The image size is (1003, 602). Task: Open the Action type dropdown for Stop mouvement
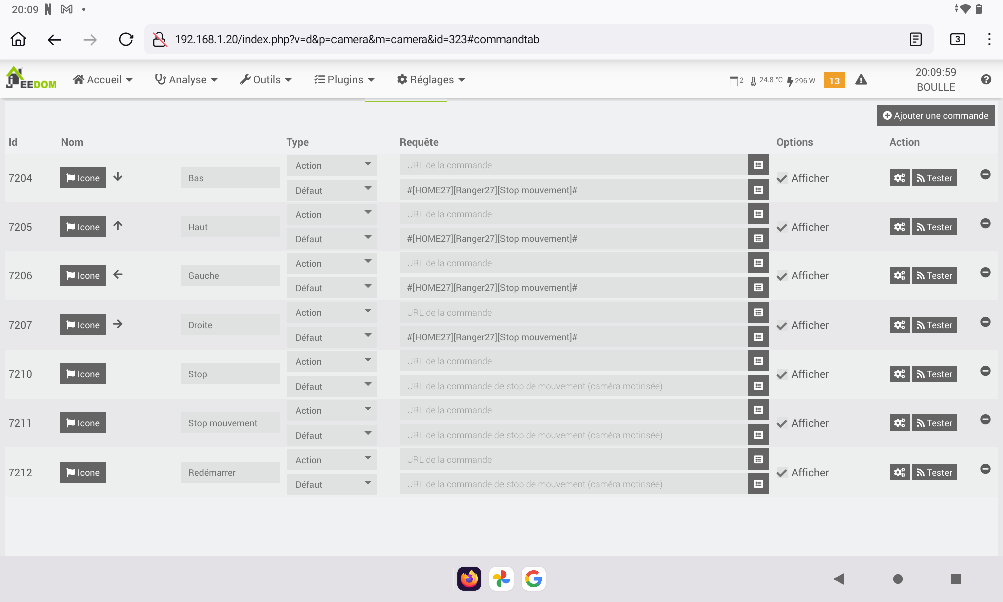pyautogui.click(x=332, y=410)
